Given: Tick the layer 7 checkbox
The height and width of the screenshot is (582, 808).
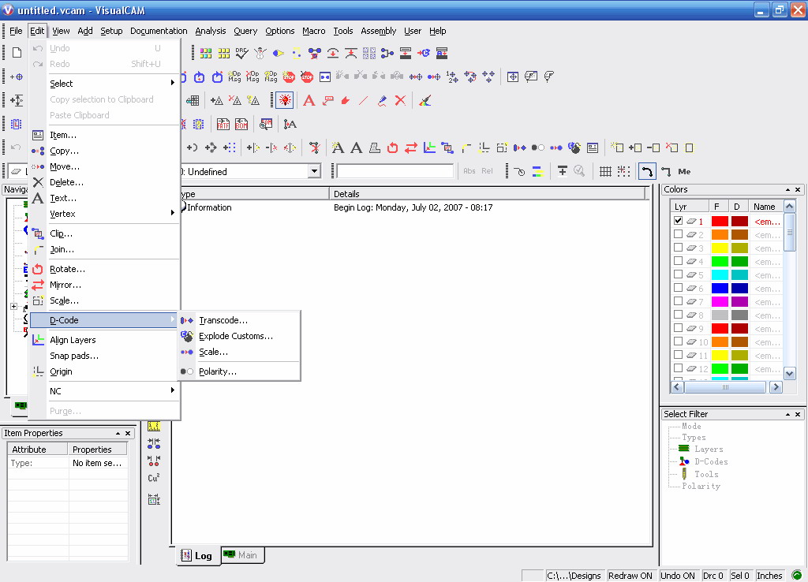Looking at the screenshot, I should click(678, 300).
